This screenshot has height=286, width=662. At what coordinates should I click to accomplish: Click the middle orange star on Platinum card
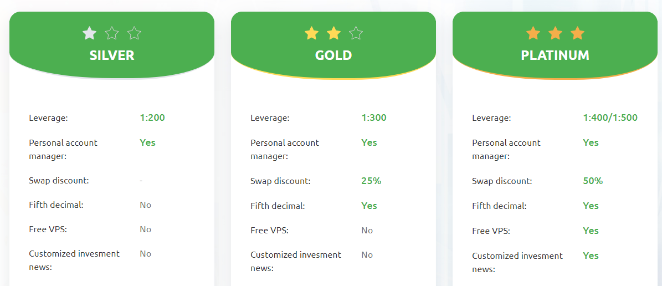(x=556, y=33)
